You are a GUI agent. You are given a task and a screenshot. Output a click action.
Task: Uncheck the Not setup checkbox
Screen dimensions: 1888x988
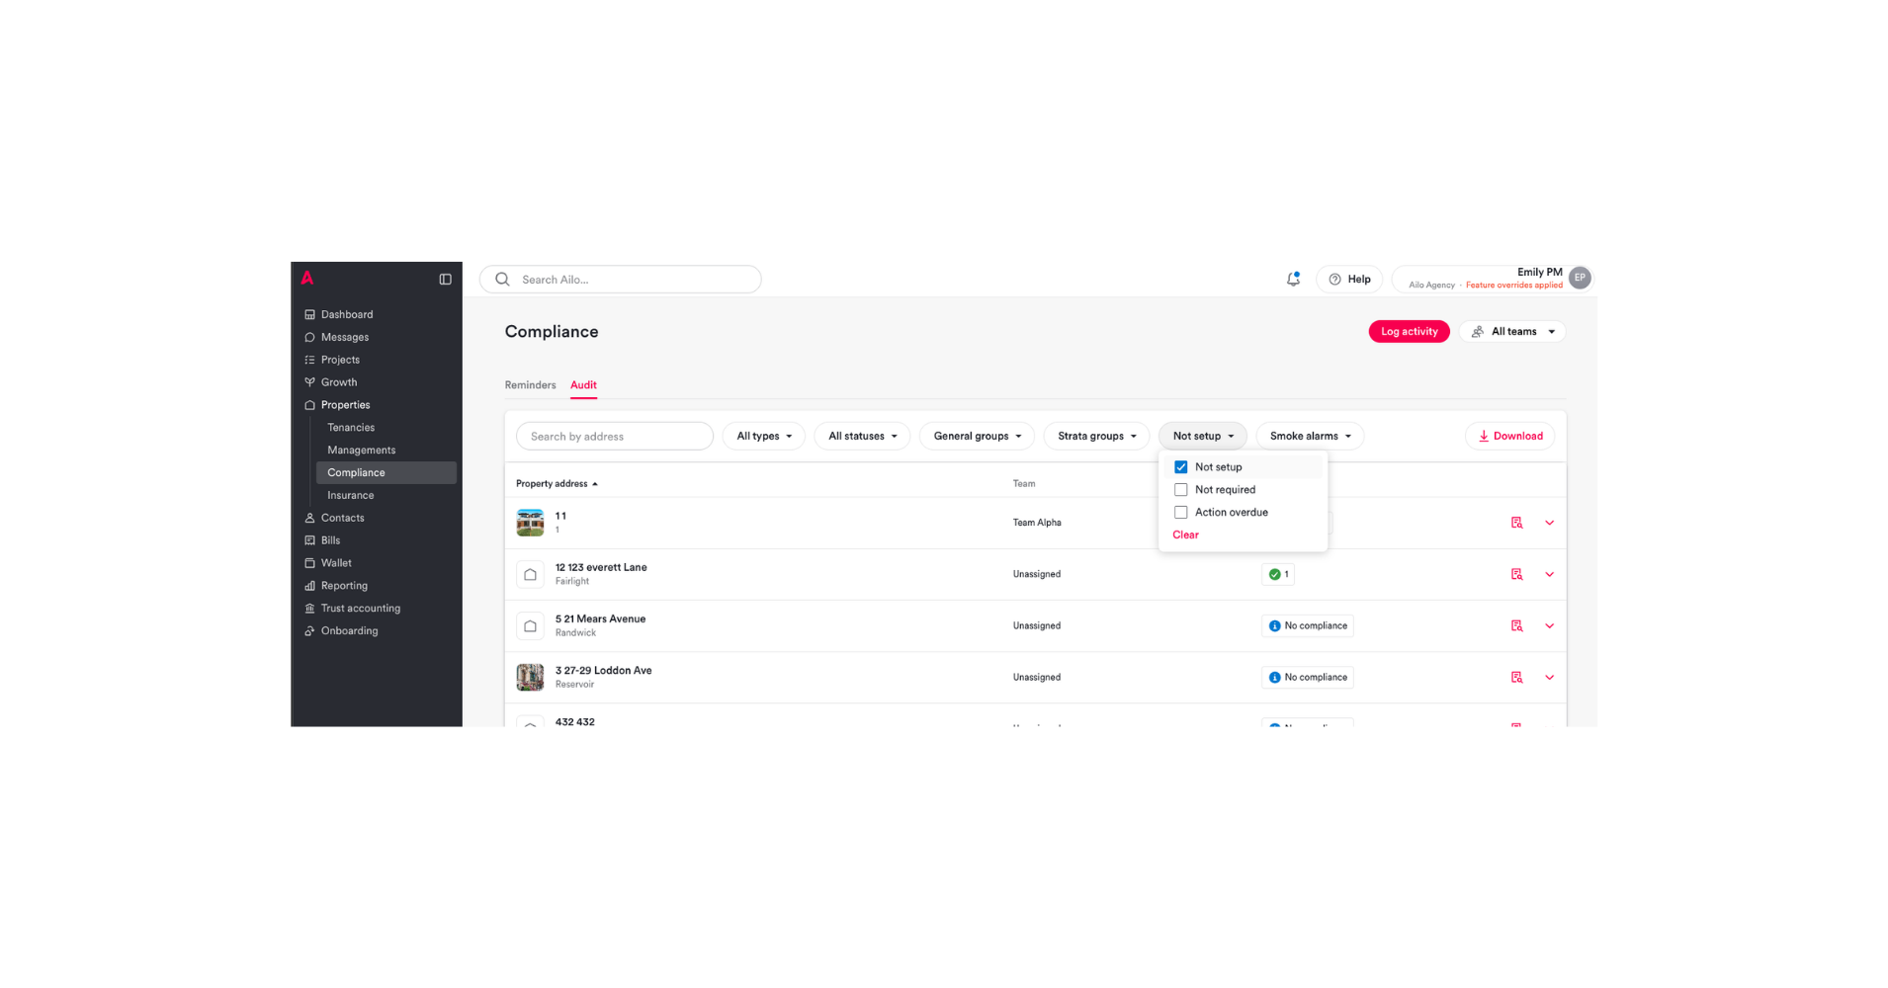pos(1180,467)
